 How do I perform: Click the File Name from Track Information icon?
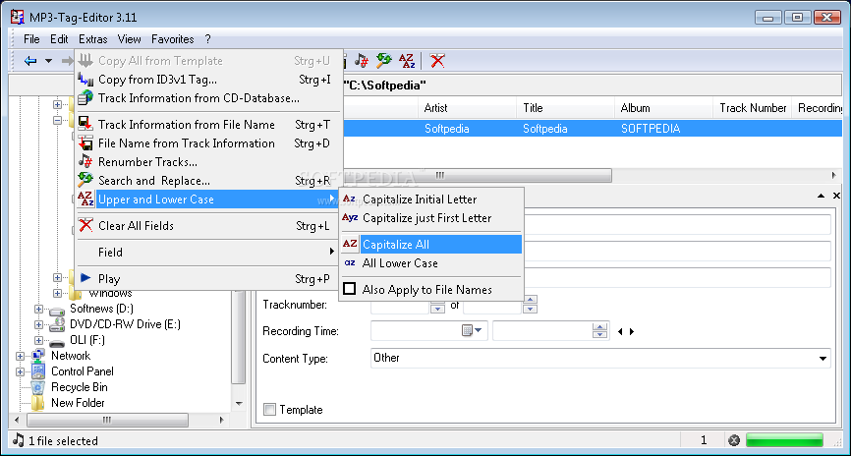coord(85,143)
